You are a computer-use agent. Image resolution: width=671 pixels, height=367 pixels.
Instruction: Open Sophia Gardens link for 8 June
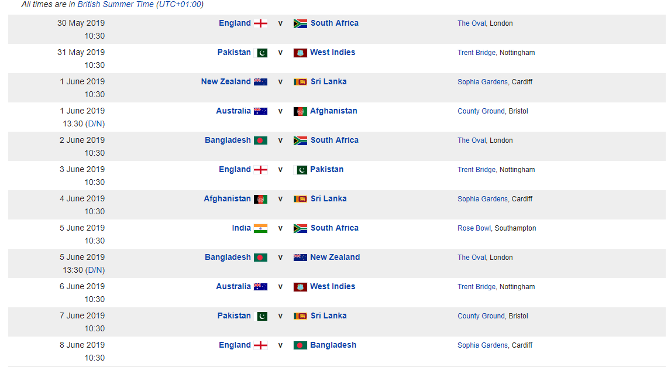point(482,345)
